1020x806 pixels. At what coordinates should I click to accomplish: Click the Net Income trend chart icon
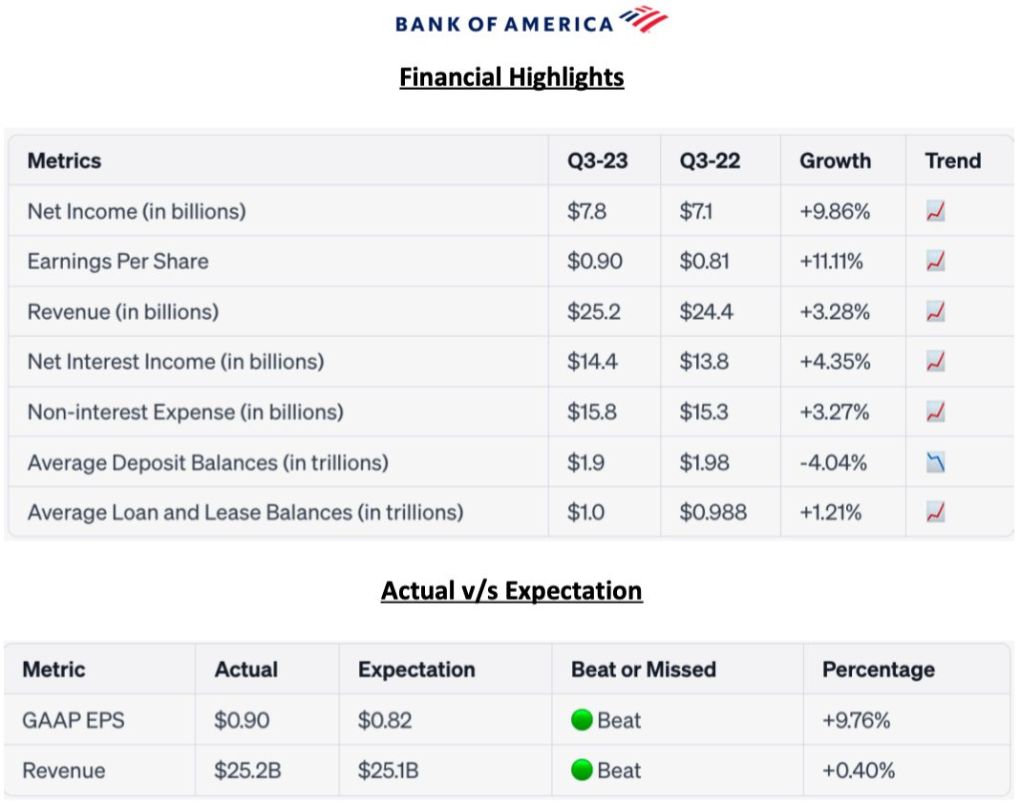(x=935, y=212)
